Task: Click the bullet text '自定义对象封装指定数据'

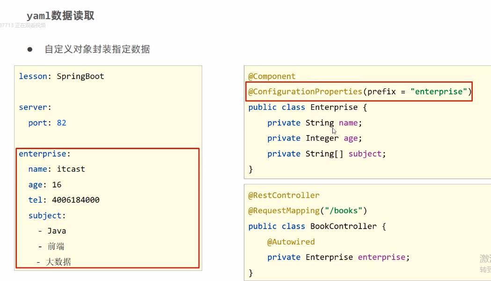Action: coord(97,49)
